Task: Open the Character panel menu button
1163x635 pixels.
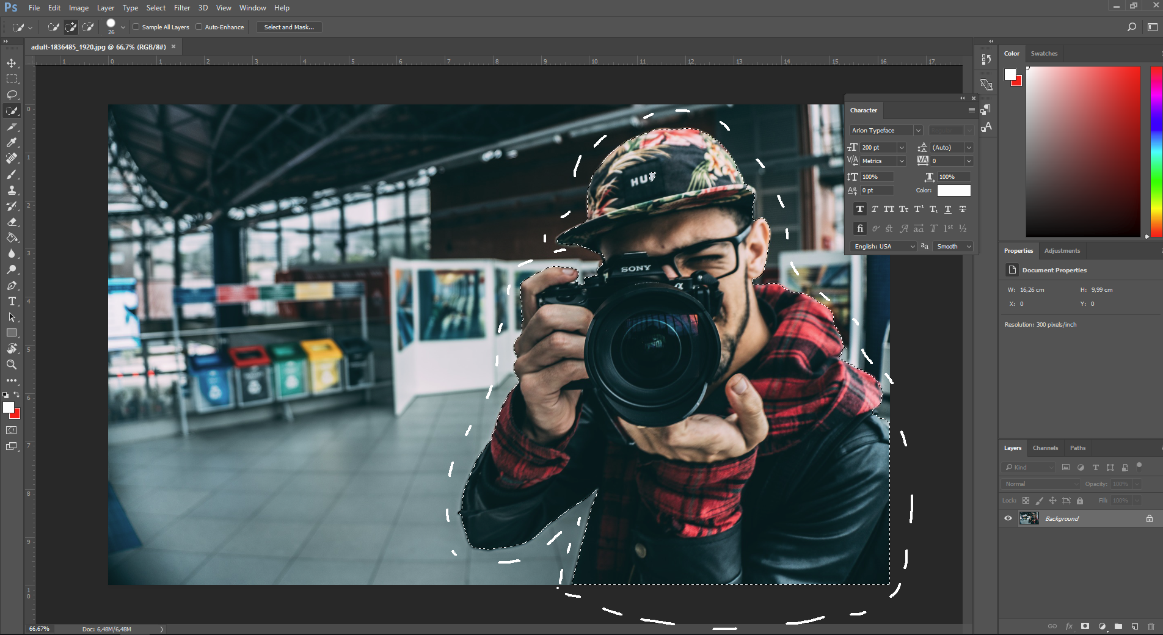Action: point(971,110)
